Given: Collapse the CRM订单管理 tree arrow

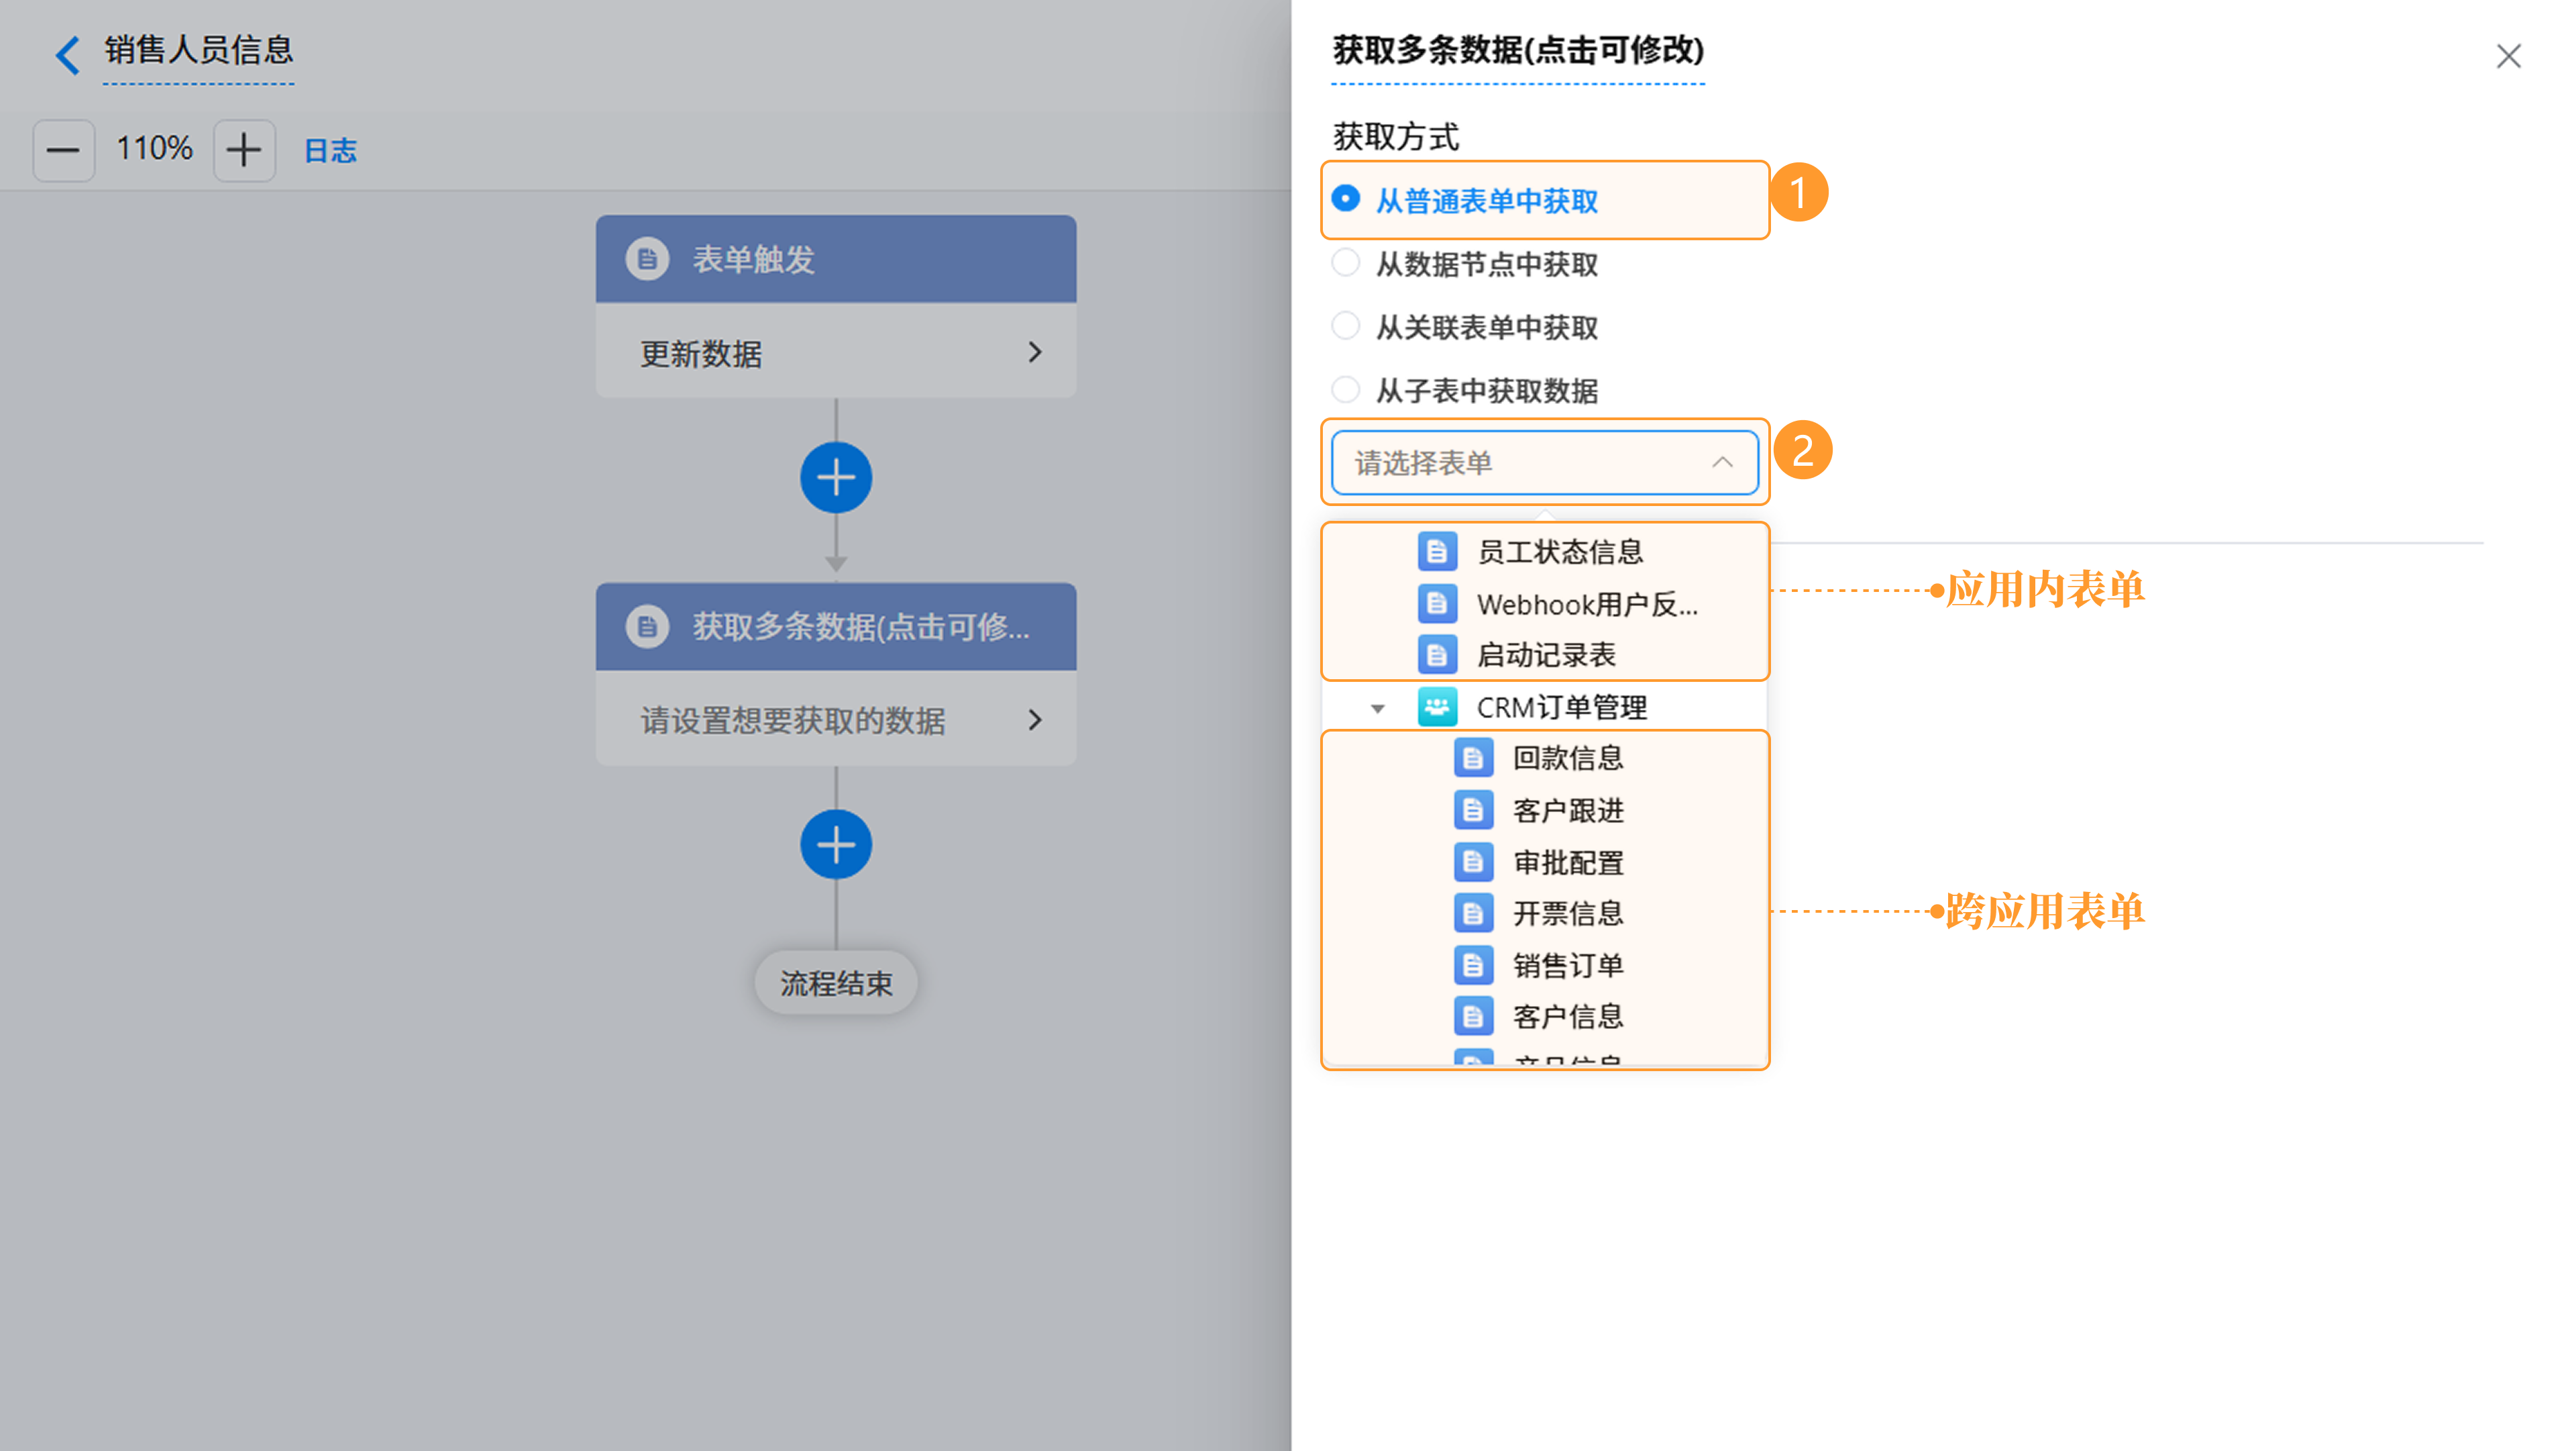Looking at the screenshot, I should pyautogui.click(x=1377, y=709).
